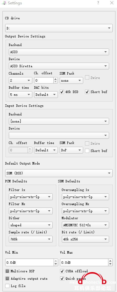Open the input SDM Pack DoP dropdown
The image size is (117, 292).
(71, 150)
